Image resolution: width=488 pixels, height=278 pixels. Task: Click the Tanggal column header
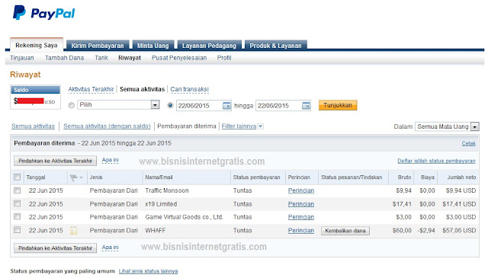[x=36, y=177]
